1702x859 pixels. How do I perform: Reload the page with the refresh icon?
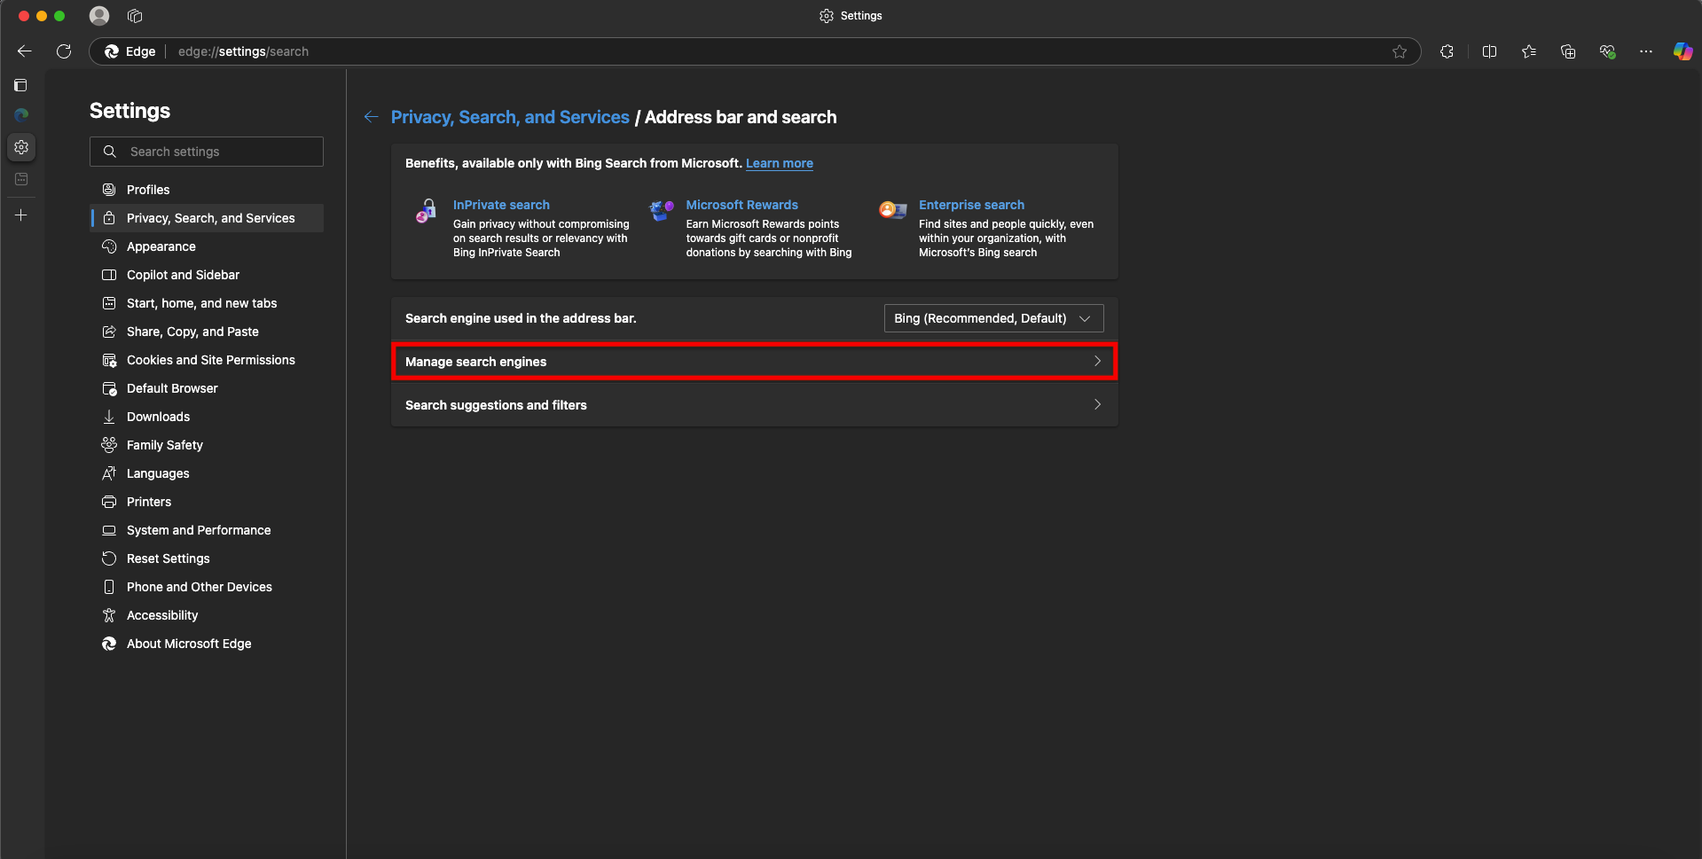(x=64, y=51)
